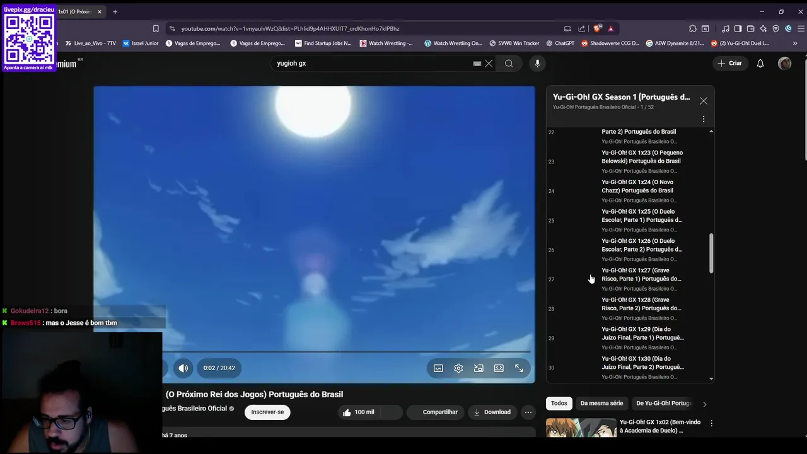Toggle the browser sidebar panel
This screenshot has width=807, height=454.
[738, 28]
